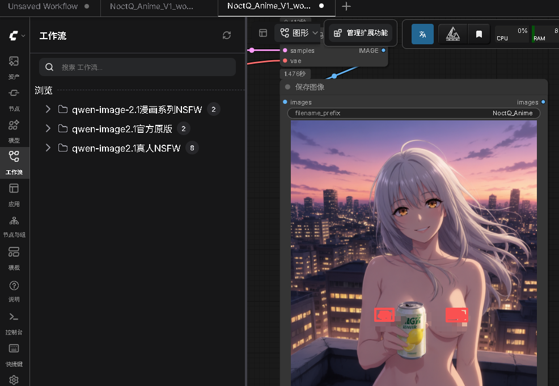
Task: Open the 应用 apps panel
Action: pos(14,194)
